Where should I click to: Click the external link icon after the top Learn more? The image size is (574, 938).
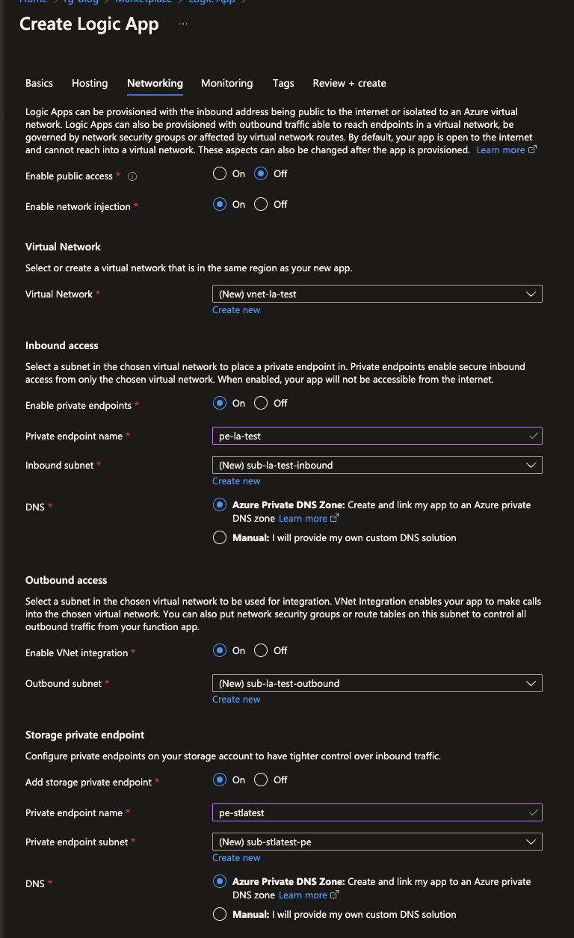(533, 149)
